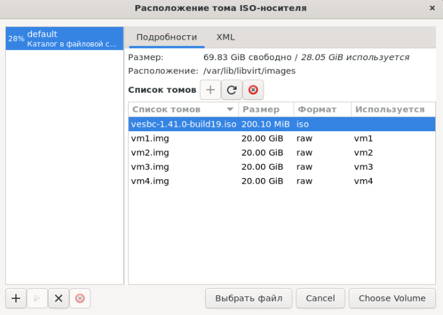Screen dimensions: 443x315
Task: Select the default storage pool
Action: coord(64,38)
